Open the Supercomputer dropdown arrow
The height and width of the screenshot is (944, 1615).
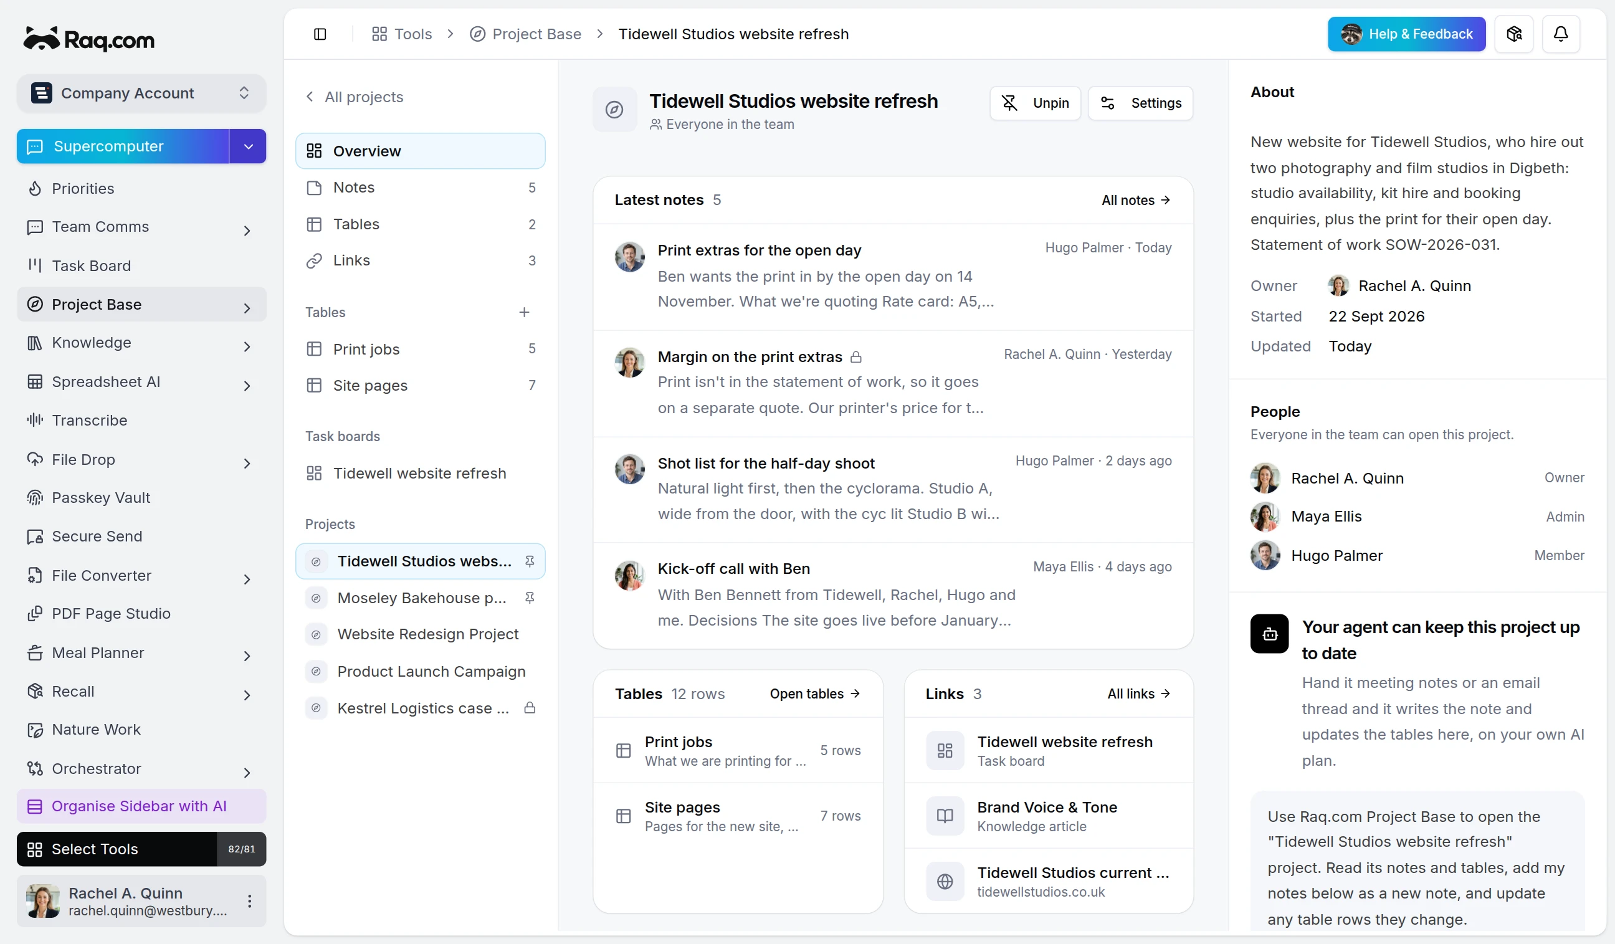(248, 146)
